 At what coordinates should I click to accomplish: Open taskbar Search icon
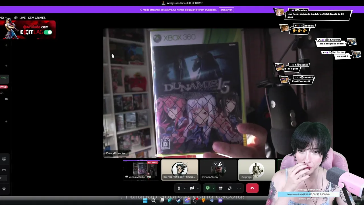pos(154,200)
